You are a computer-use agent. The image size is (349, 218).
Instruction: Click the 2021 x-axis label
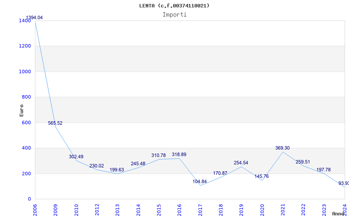[283, 210]
